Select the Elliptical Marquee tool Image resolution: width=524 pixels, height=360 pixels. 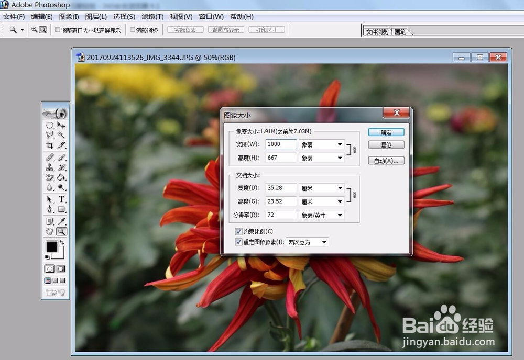pyautogui.click(x=50, y=126)
